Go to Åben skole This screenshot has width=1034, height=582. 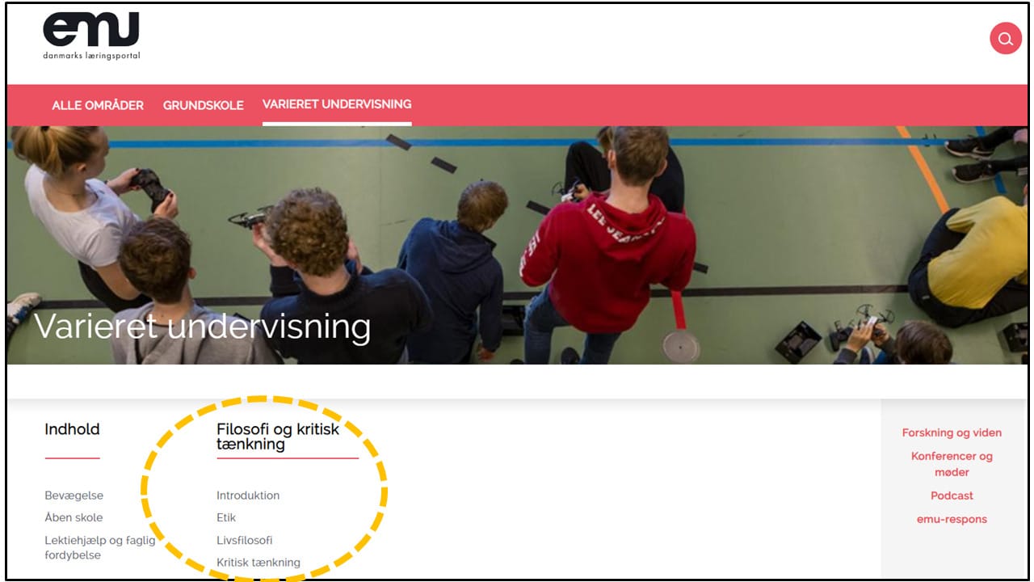point(74,517)
